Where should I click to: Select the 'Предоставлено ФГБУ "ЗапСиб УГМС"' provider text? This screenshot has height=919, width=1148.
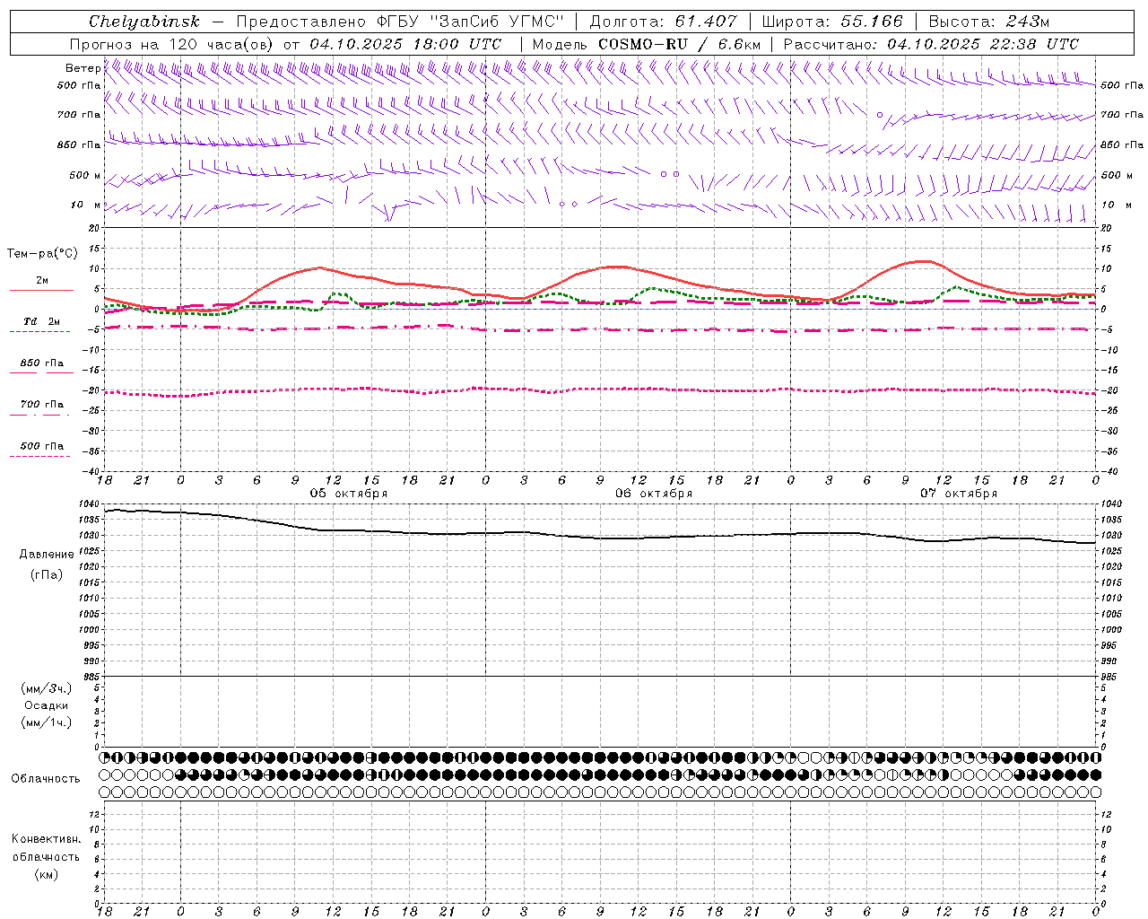coord(399,22)
